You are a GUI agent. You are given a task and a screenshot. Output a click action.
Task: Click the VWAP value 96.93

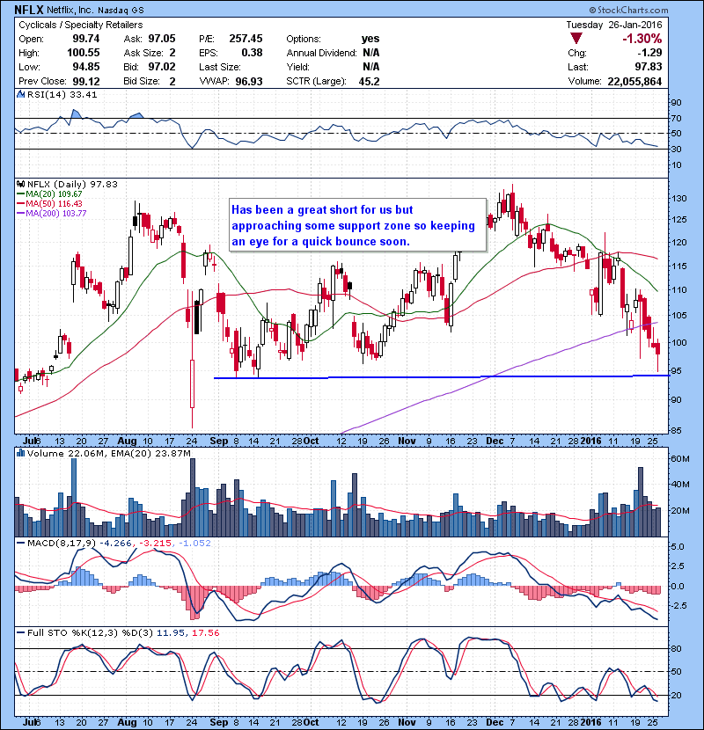click(249, 82)
